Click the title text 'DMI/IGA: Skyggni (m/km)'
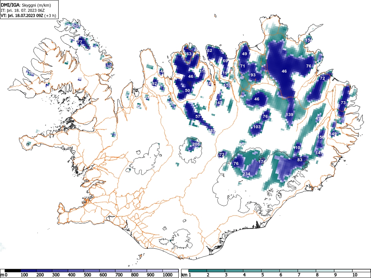This screenshot has width=371, height=278. (26, 5)
